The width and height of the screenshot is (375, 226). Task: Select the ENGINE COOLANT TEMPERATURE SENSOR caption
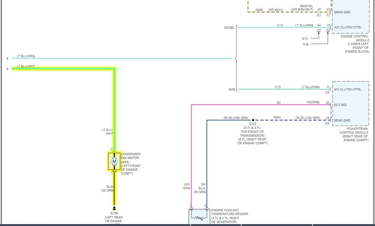[x=230, y=216]
